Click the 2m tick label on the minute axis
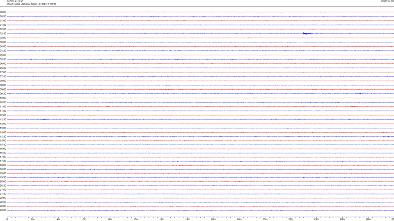The height and width of the screenshot is (221, 394). 33,219
